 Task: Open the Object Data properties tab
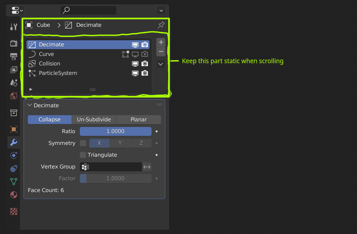pyautogui.click(x=14, y=182)
